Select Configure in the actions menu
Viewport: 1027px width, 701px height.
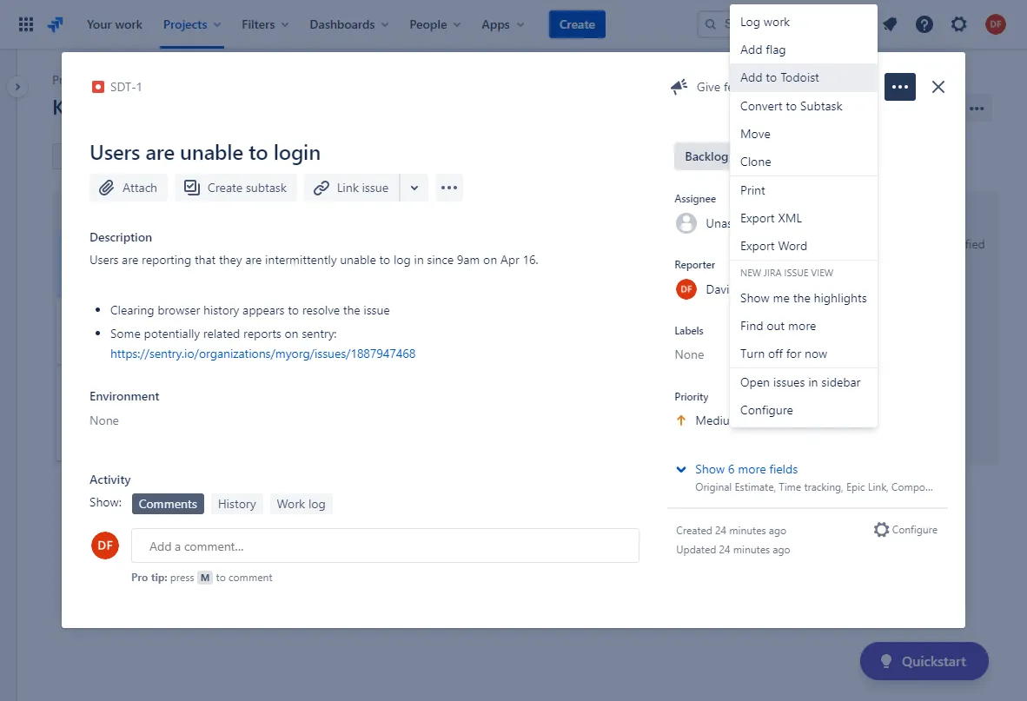pos(804,410)
